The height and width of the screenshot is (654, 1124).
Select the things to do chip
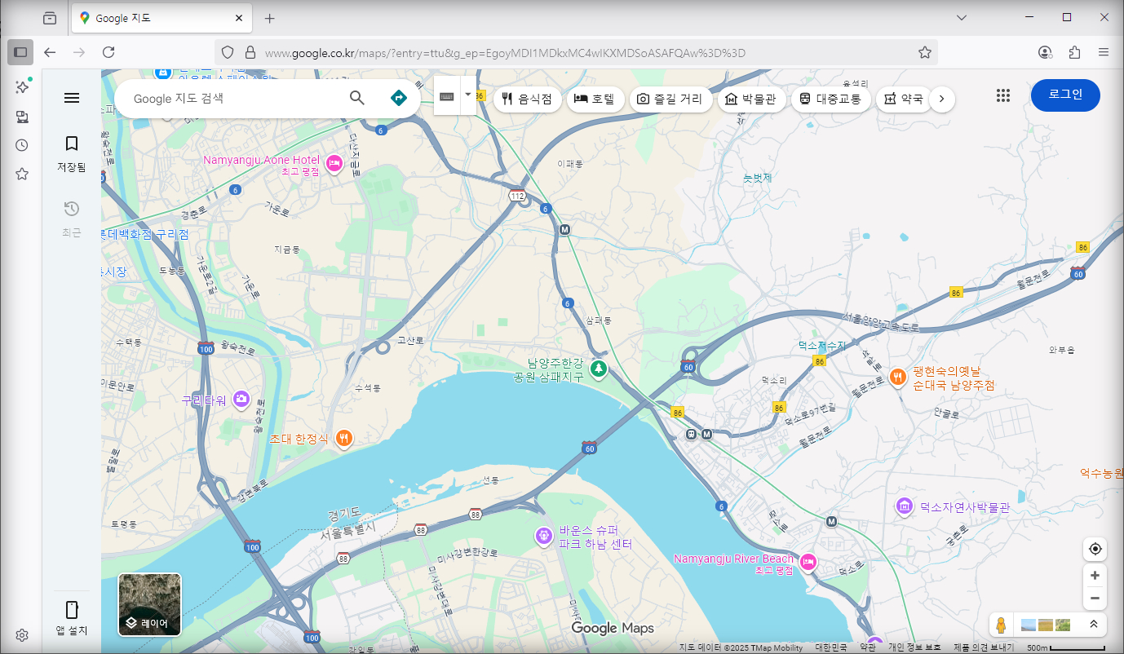click(670, 99)
